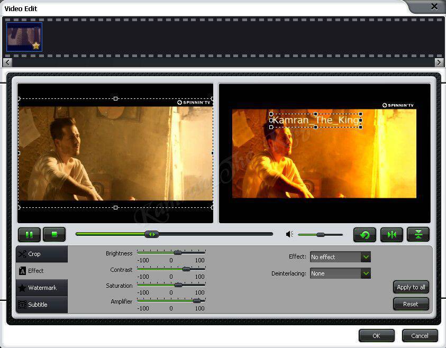The image size is (446, 348).
Task: Click the A icon beside Effect
Action: [22, 271]
